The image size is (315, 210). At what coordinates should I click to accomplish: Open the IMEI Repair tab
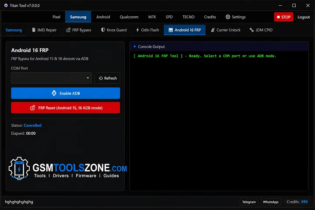coord(44,30)
